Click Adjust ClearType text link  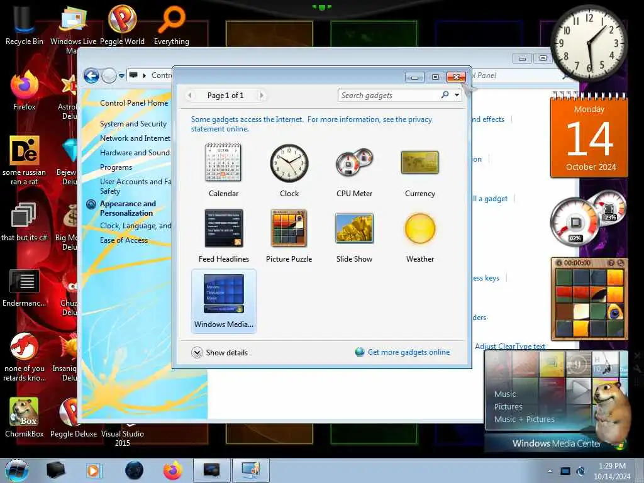pyautogui.click(x=509, y=347)
